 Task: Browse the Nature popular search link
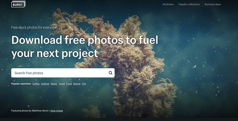coord(77,84)
